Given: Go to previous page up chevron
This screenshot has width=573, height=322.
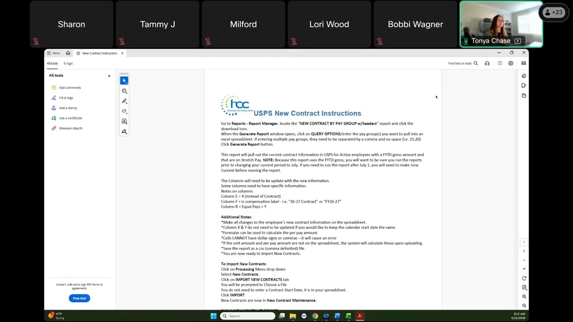Looking at the screenshot, I should [x=524, y=260].
